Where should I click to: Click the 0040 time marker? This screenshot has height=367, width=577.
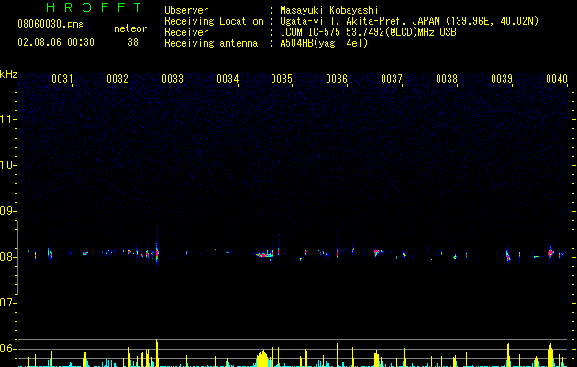[x=557, y=79]
